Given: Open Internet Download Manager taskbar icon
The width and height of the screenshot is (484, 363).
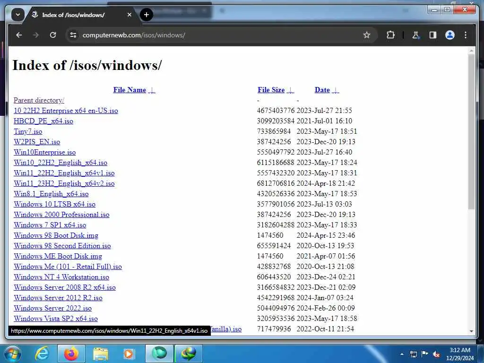Looking at the screenshot, I should [x=189, y=354].
